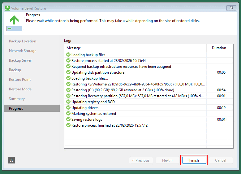The height and width of the screenshot is (174, 241).
Task: Close the Volume Level Restore window
Action: coord(231,8)
